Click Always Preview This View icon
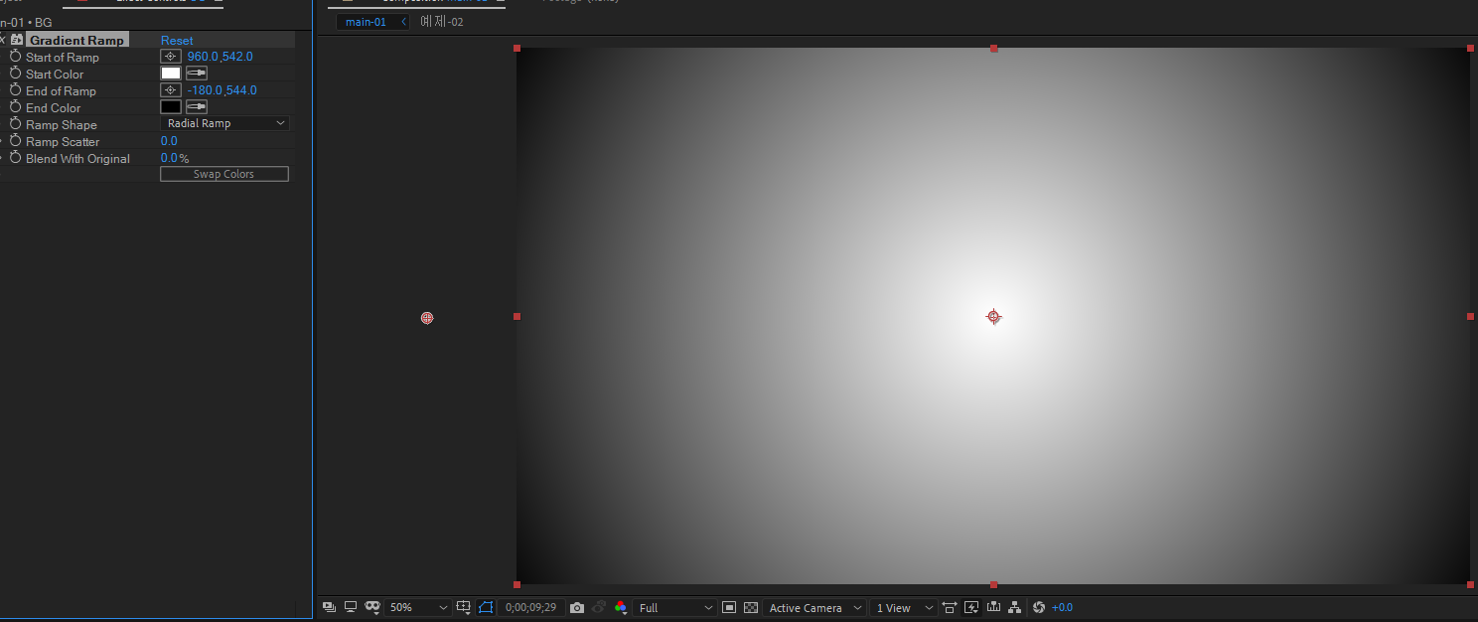1478x622 pixels. (x=329, y=607)
